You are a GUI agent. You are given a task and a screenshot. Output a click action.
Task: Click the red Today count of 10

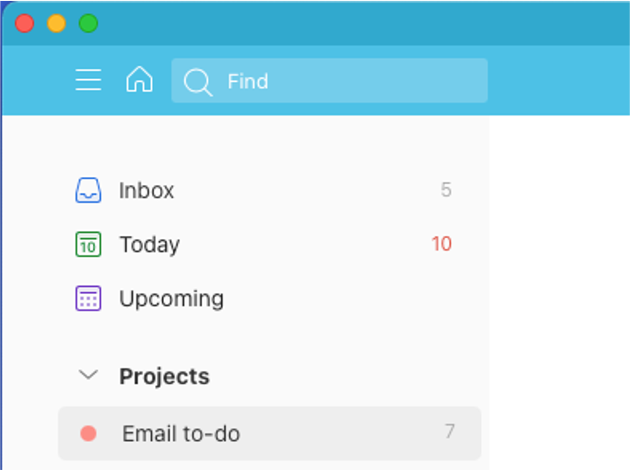click(x=441, y=244)
